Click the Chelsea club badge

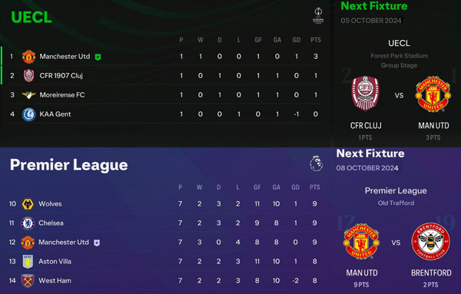pyautogui.click(x=28, y=223)
